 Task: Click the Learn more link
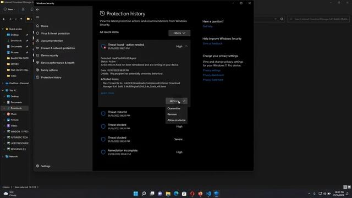(x=107, y=93)
